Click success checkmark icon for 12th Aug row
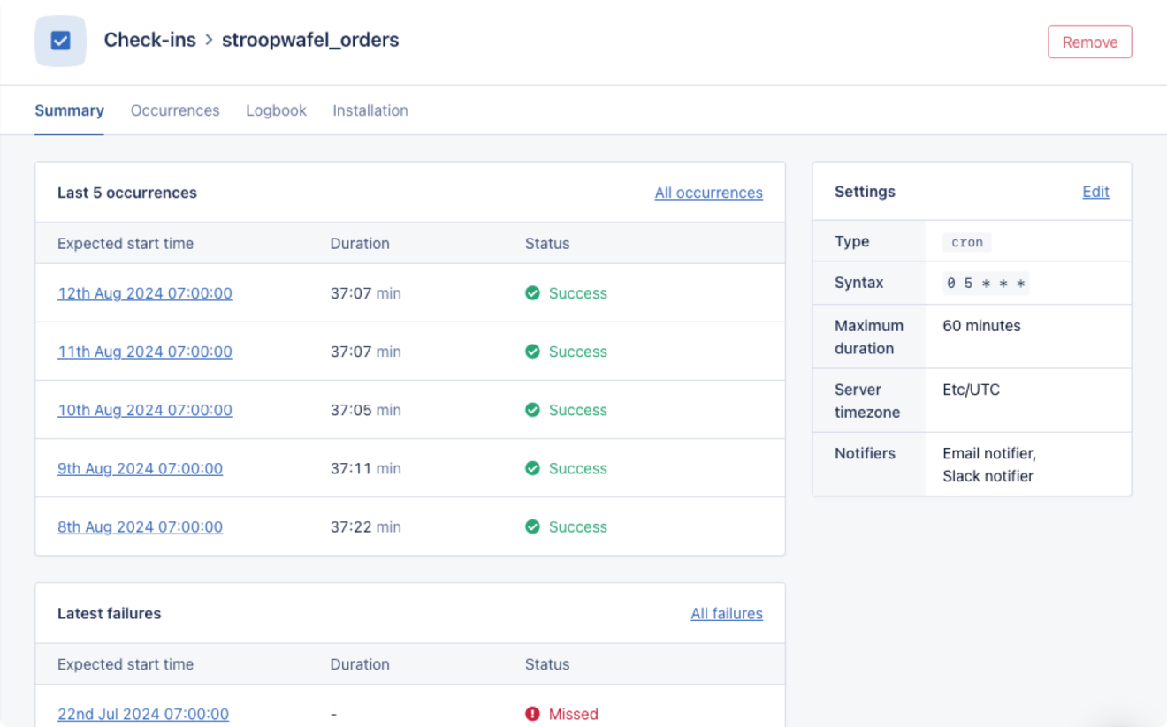1167x727 pixels. [x=532, y=293]
